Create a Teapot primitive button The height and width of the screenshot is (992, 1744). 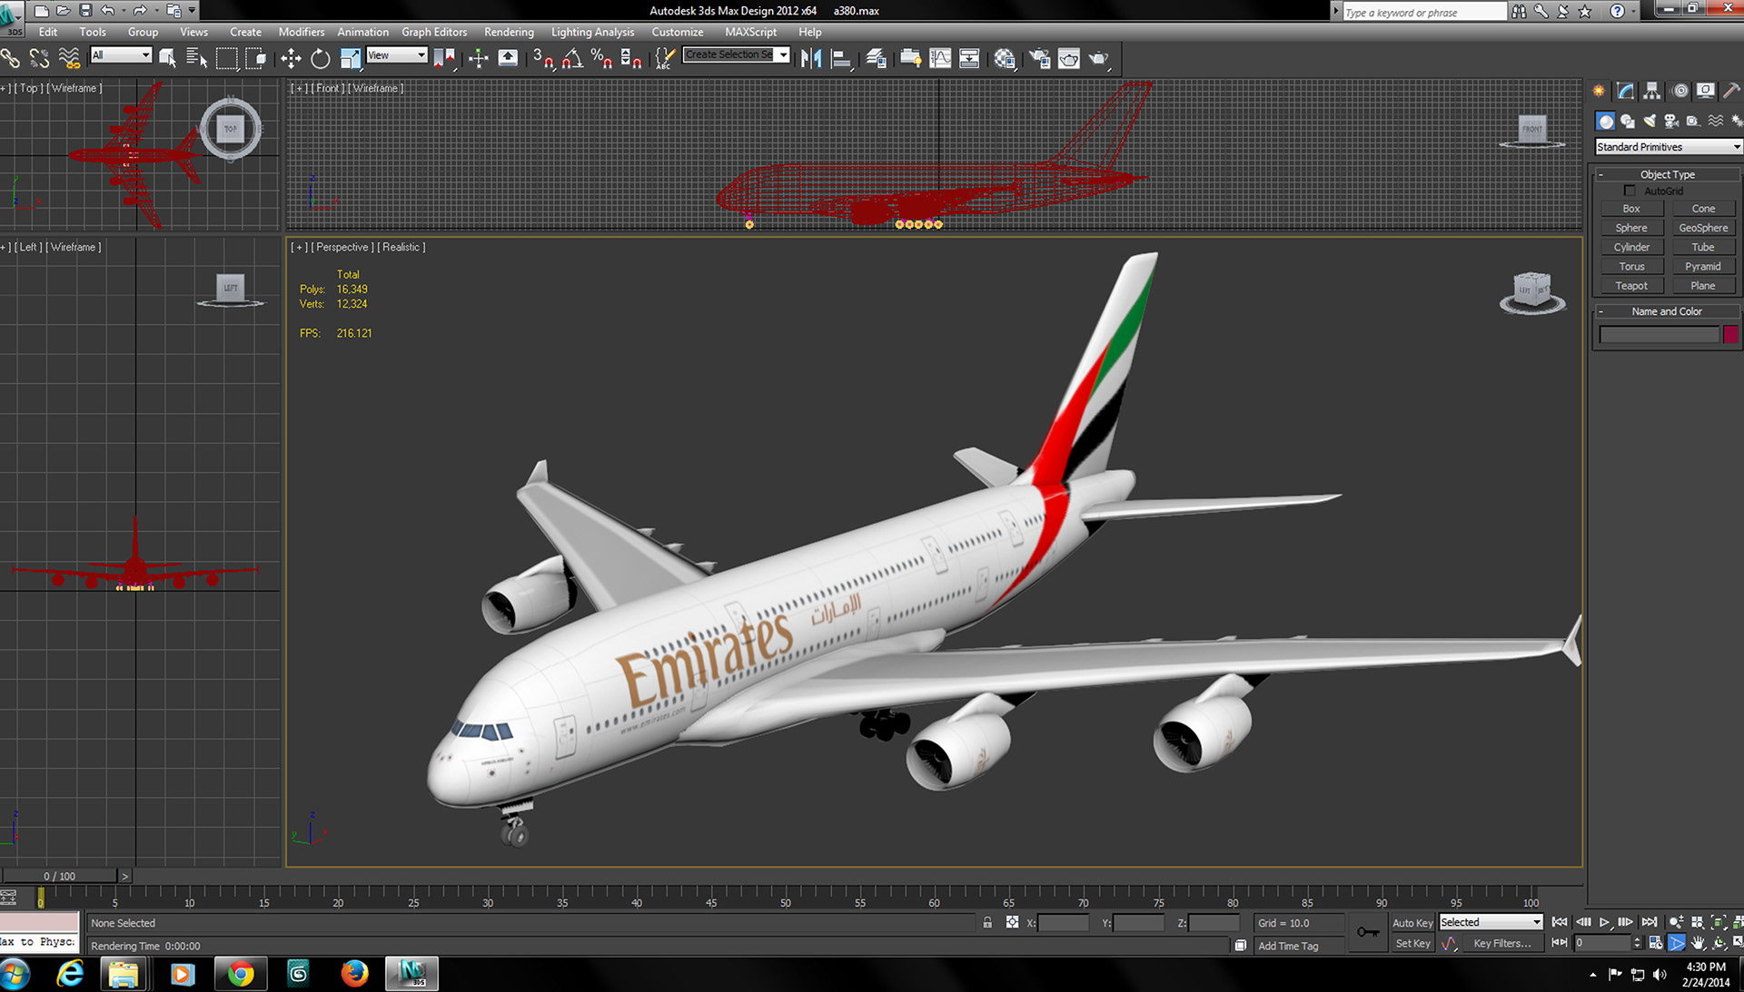coord(1630,286)
